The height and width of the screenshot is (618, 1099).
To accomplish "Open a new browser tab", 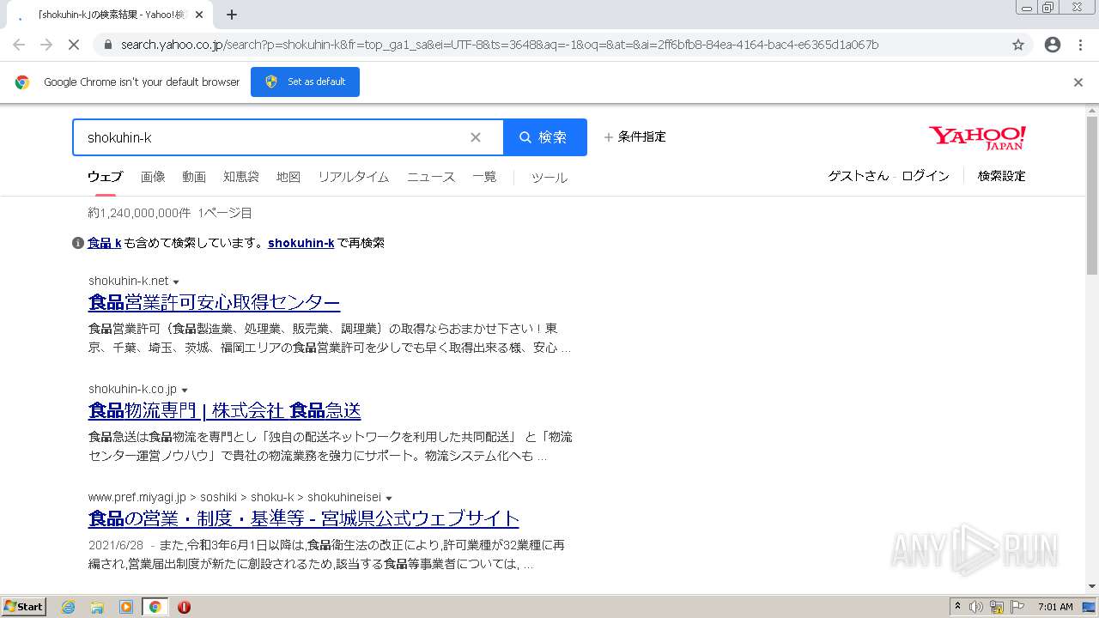I will pos(232,15).
